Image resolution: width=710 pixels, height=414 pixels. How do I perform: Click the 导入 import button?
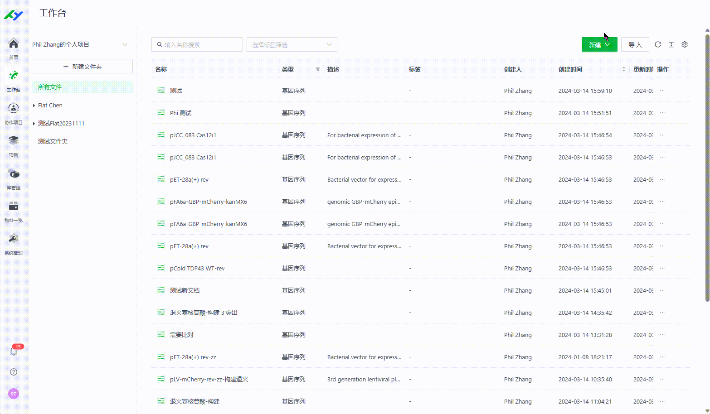(x=635, y=44)
